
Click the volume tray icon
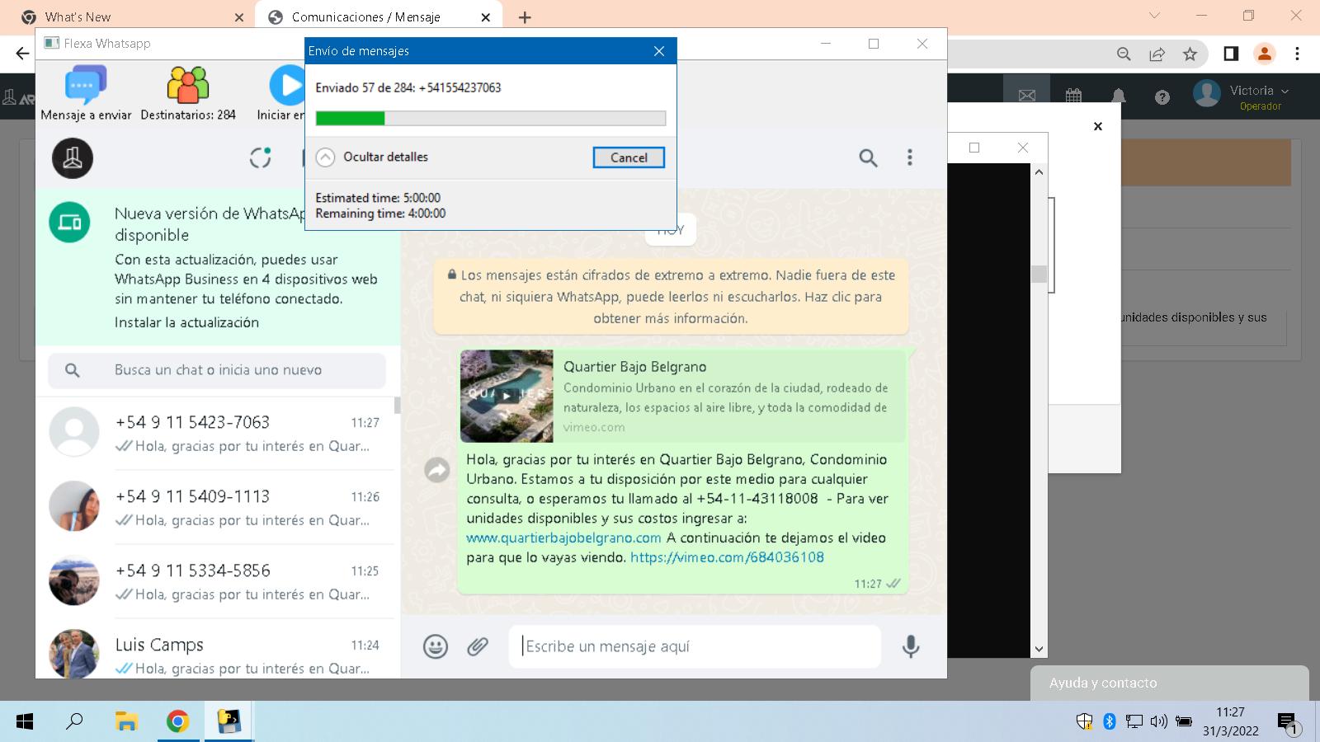tap(1158, 722)
